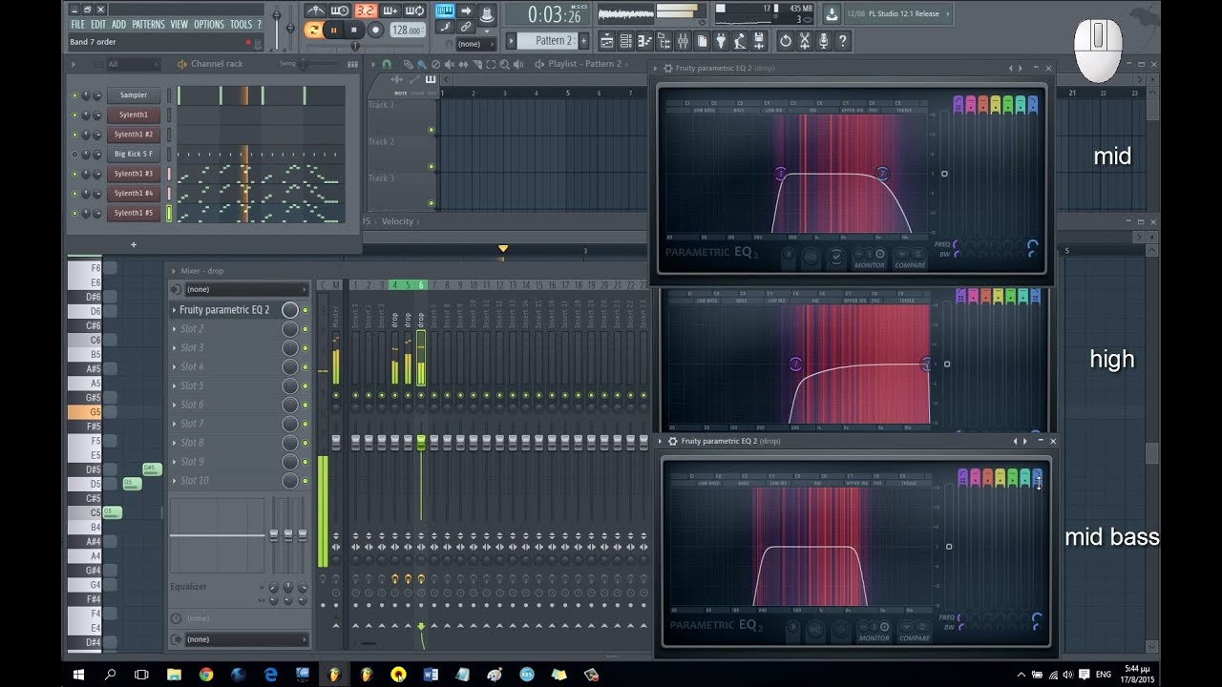
Task: Add a channel with the plus button
Action: pyautogui.click(x=134, y=244)
